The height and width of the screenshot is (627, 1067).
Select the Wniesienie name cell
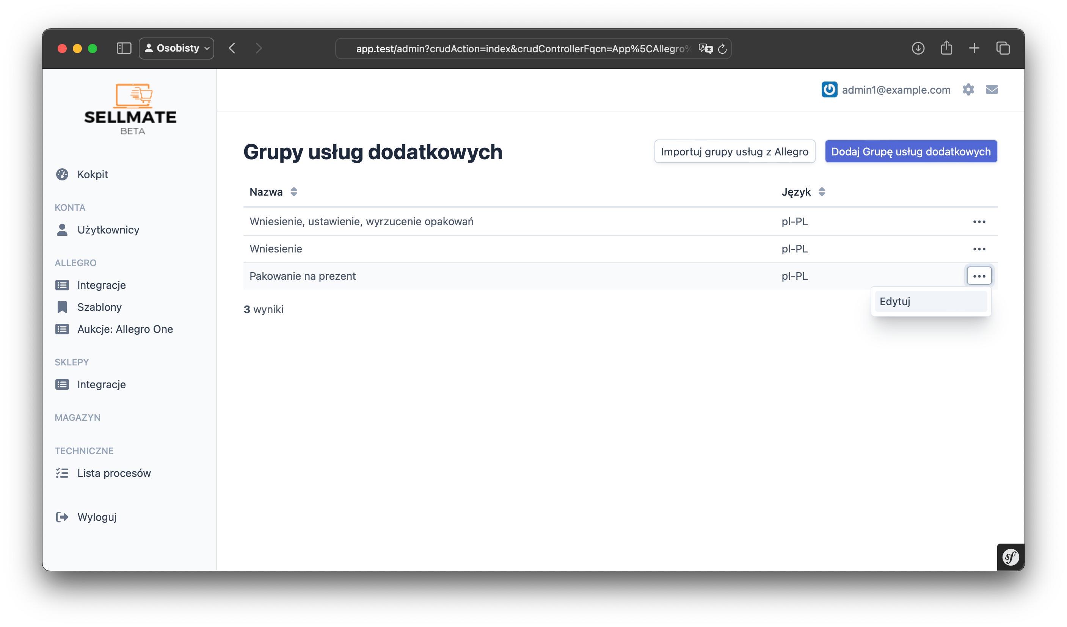click(x=276, y=249)
